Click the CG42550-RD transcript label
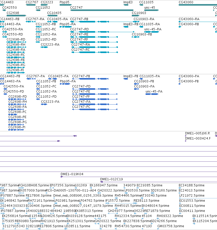 tap(12, 34)
